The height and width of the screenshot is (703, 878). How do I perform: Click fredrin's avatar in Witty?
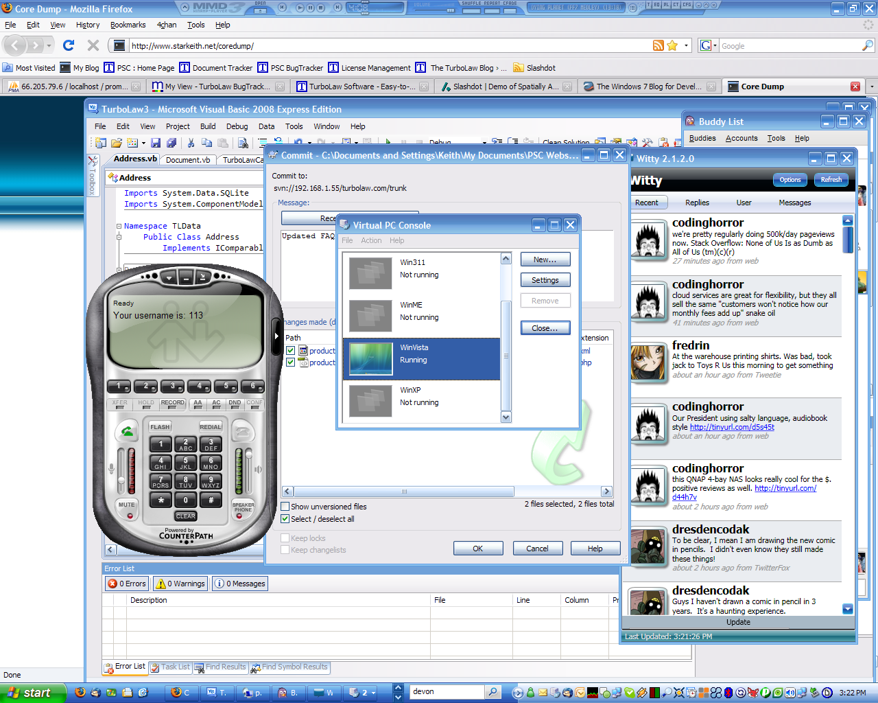(648, 363)
